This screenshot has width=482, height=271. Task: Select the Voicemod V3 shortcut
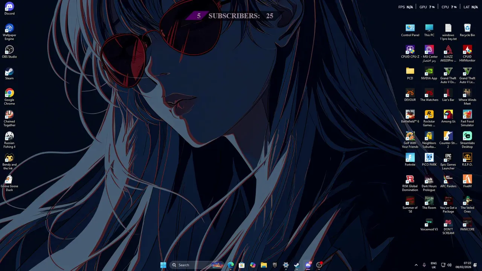point(429,224)
